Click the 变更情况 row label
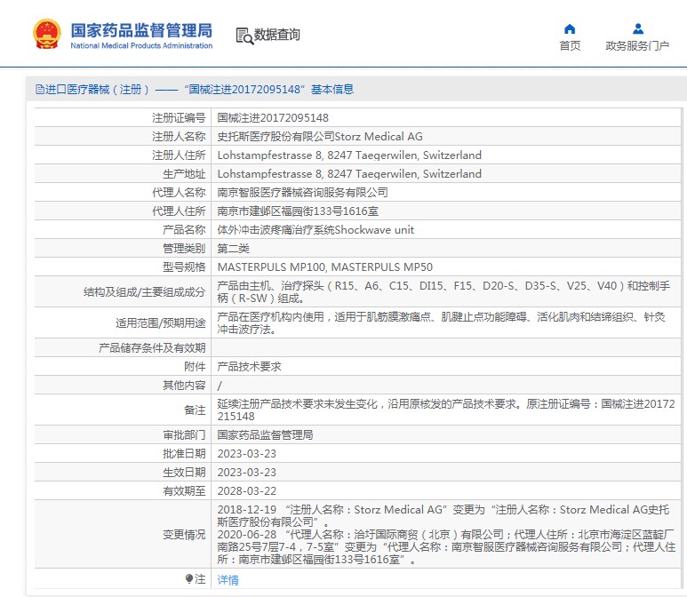 [x=184, y=534]
